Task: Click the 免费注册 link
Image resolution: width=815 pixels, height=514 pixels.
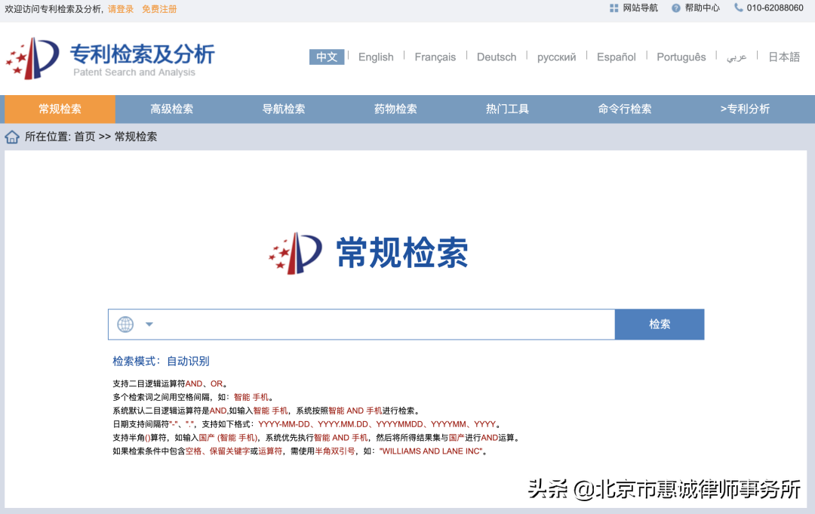Action: point(159,9)
